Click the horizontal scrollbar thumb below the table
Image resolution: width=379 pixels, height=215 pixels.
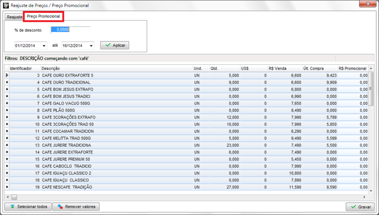click(x=14, y=197)
